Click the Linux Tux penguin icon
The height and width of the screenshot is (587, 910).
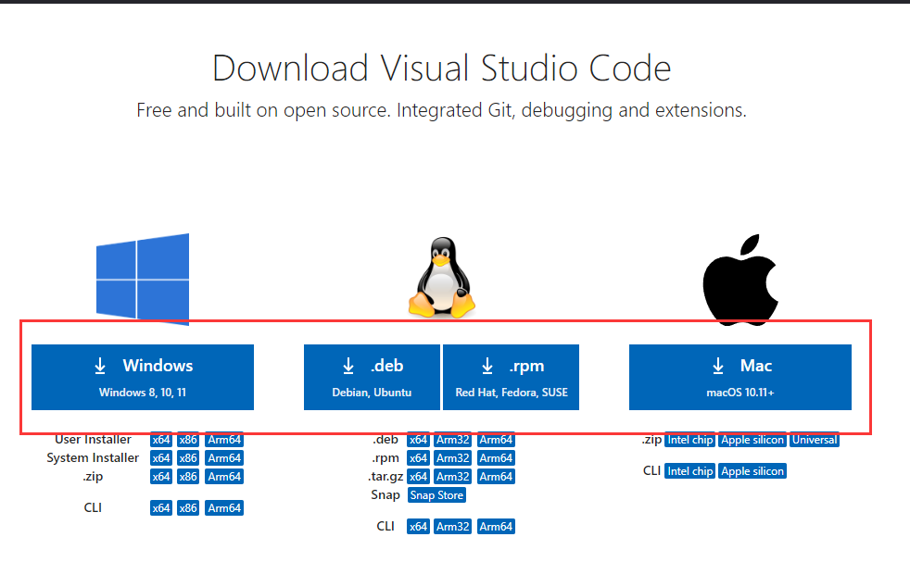442,277
